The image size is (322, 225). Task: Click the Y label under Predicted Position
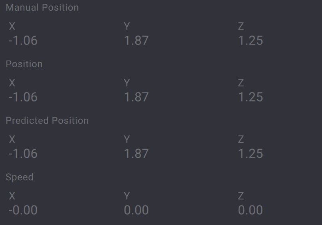127,139
